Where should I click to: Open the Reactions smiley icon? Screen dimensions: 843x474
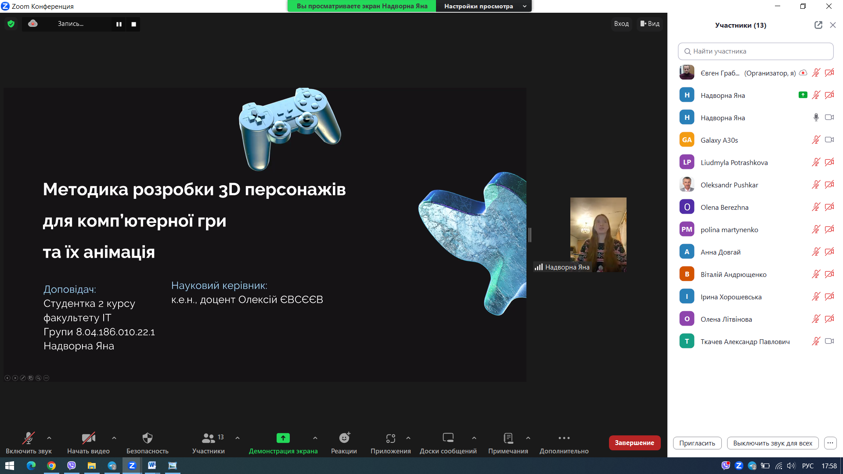pos(344,438)
